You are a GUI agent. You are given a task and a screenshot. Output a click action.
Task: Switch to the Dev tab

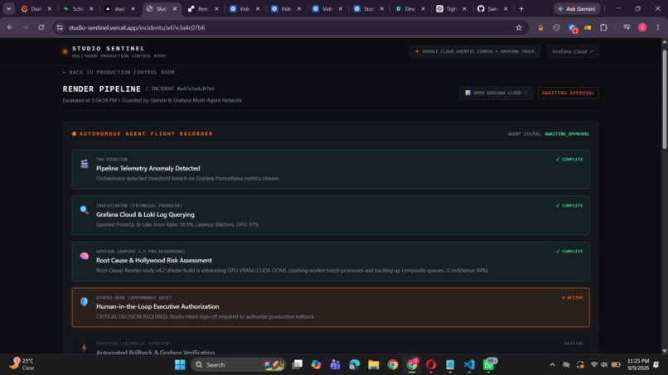pos(409,8)
